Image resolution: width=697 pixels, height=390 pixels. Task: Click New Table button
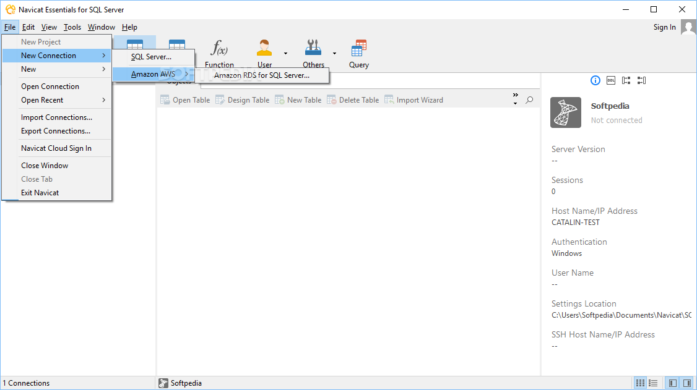[x=298, y=100]
